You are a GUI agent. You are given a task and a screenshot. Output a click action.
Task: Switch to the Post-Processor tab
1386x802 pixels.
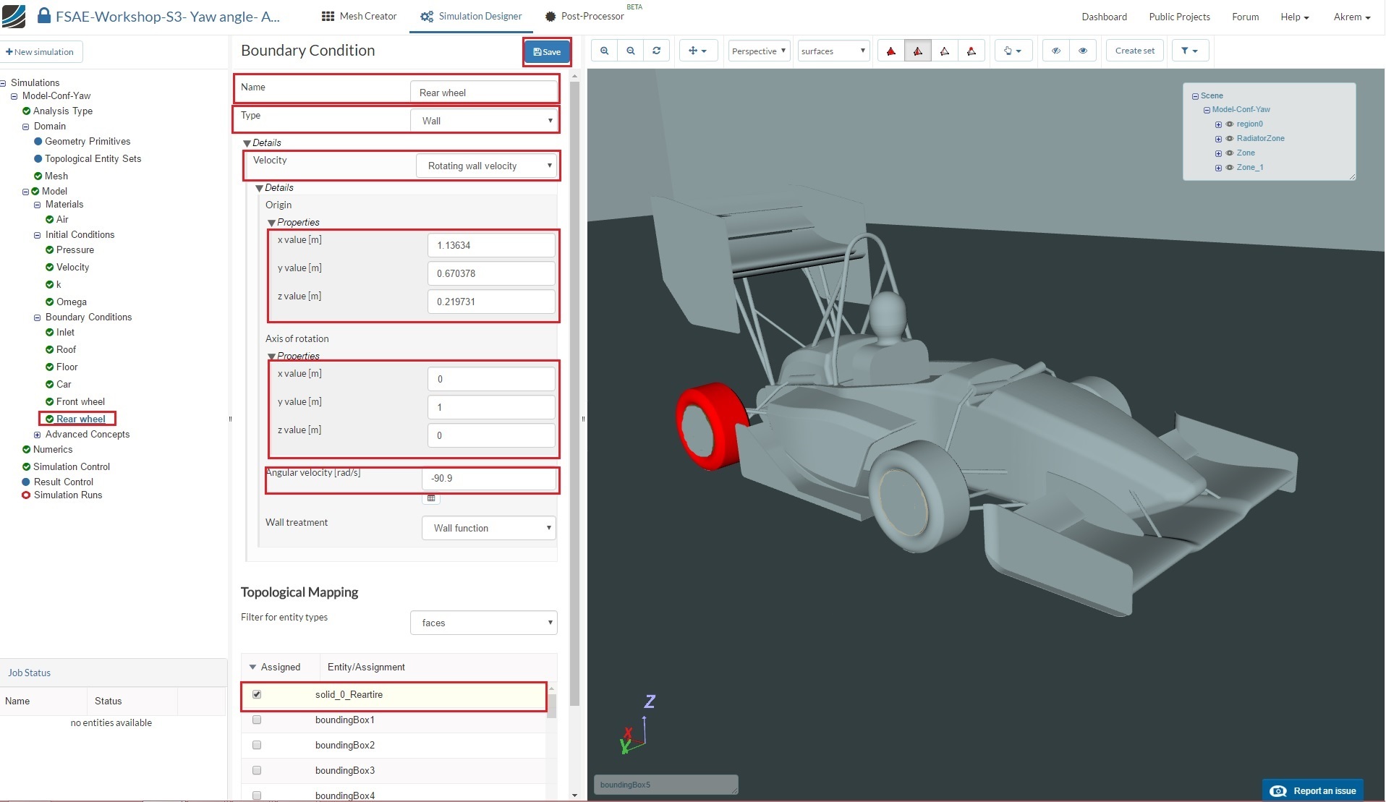coord(584,16)
